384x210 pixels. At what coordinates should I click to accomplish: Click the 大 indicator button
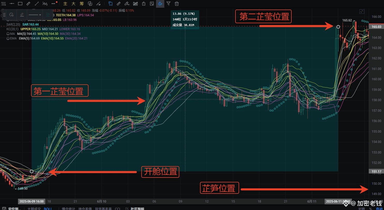[x=73, y=4]
